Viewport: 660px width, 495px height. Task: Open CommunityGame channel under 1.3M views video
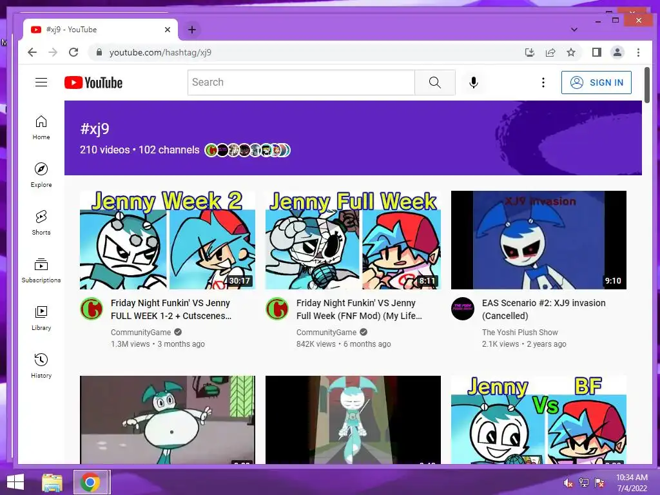pyautogui.click(x=141, y=333)
